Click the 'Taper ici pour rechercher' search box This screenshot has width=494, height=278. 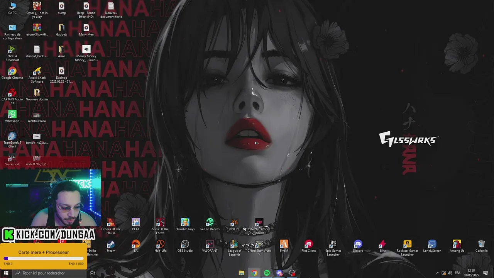coord(49,273)
